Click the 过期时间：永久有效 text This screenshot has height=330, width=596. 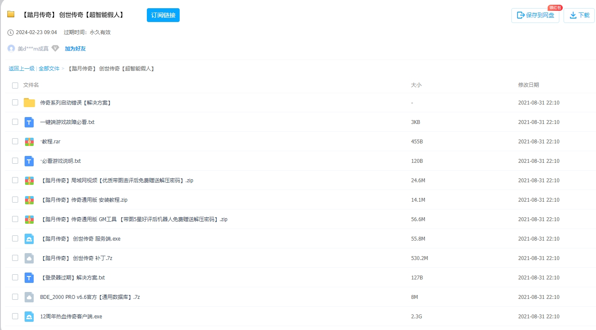(87, 32)
